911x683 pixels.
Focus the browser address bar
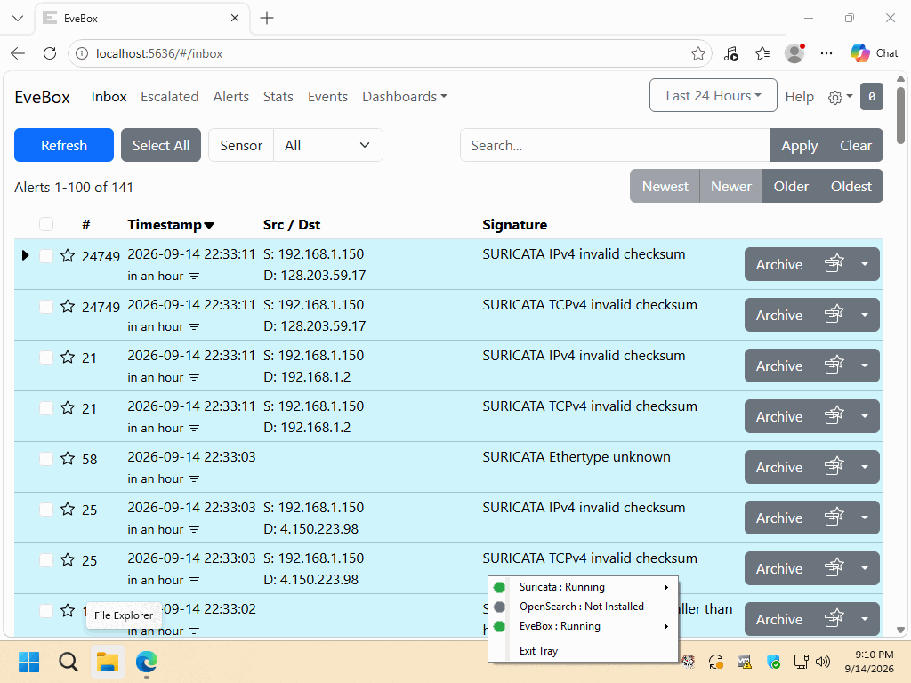pos(390,53)
